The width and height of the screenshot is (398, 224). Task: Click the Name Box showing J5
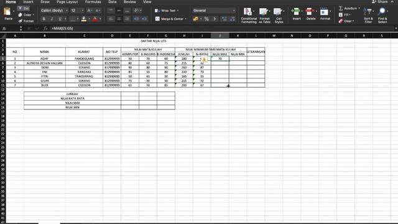[10, 29]
